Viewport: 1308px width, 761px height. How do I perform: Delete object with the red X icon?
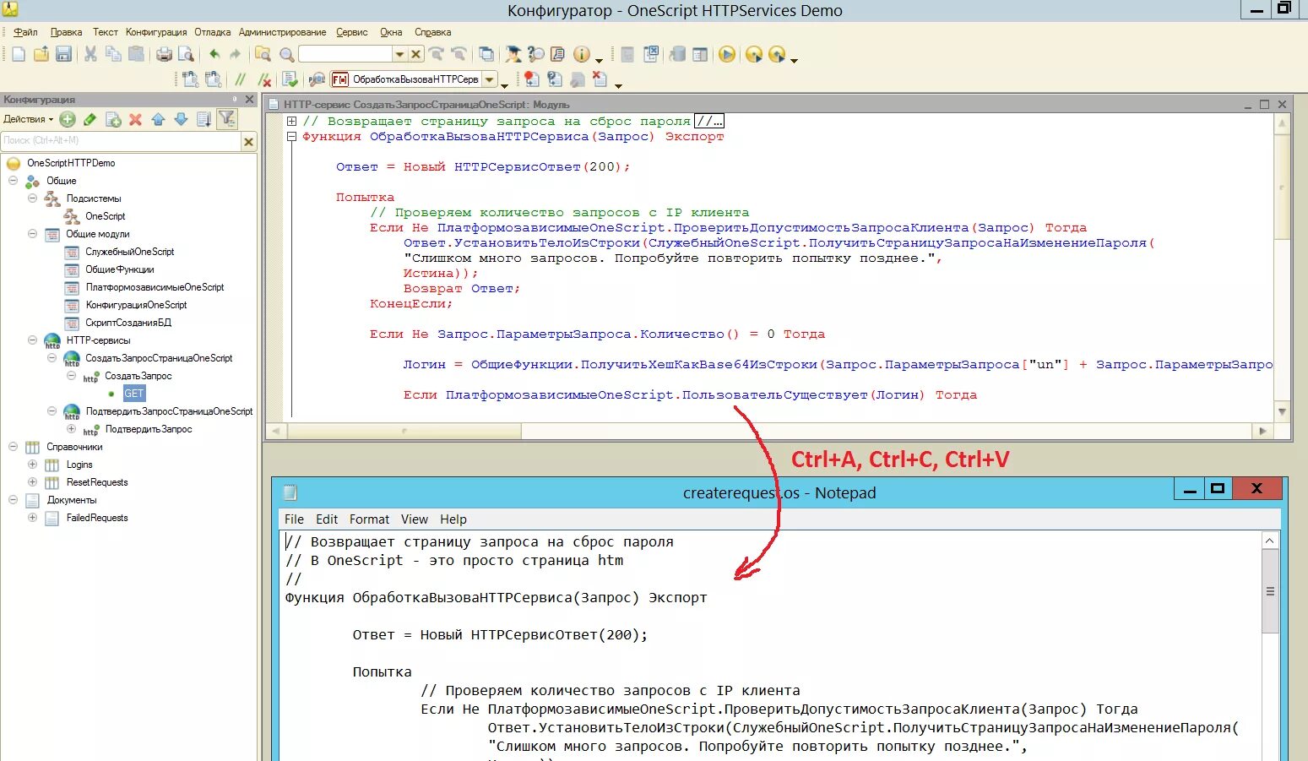tap(135, 119)
